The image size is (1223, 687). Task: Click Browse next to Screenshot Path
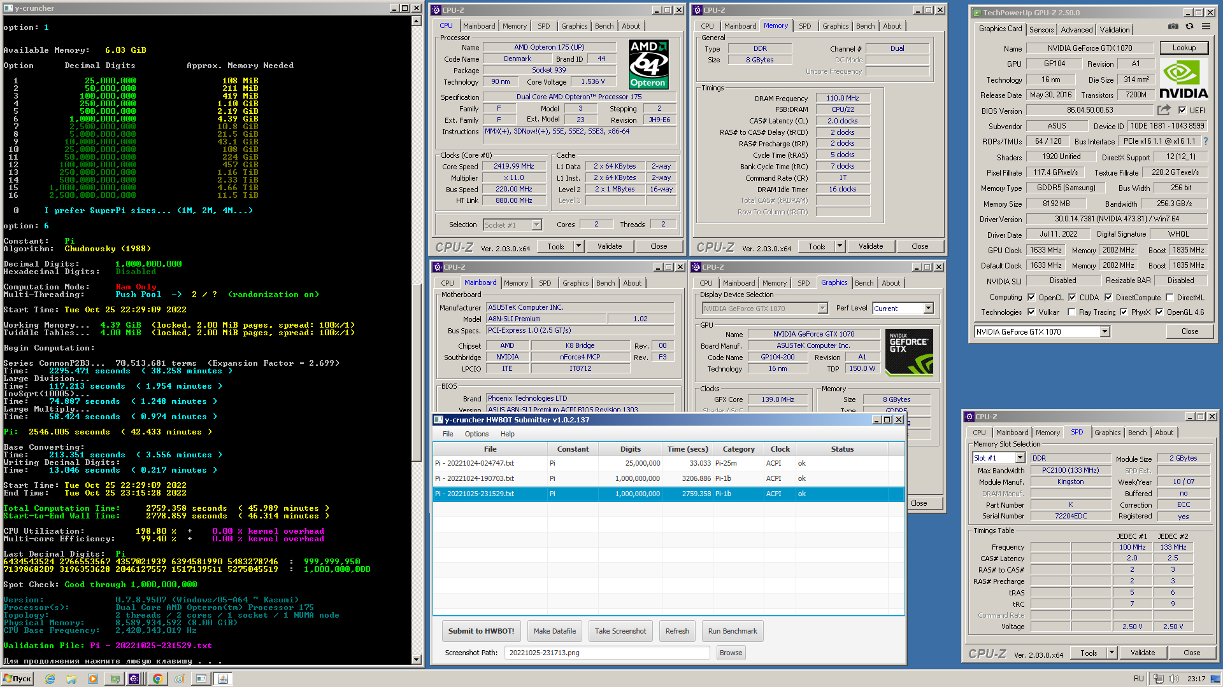(x=731, y=653)
